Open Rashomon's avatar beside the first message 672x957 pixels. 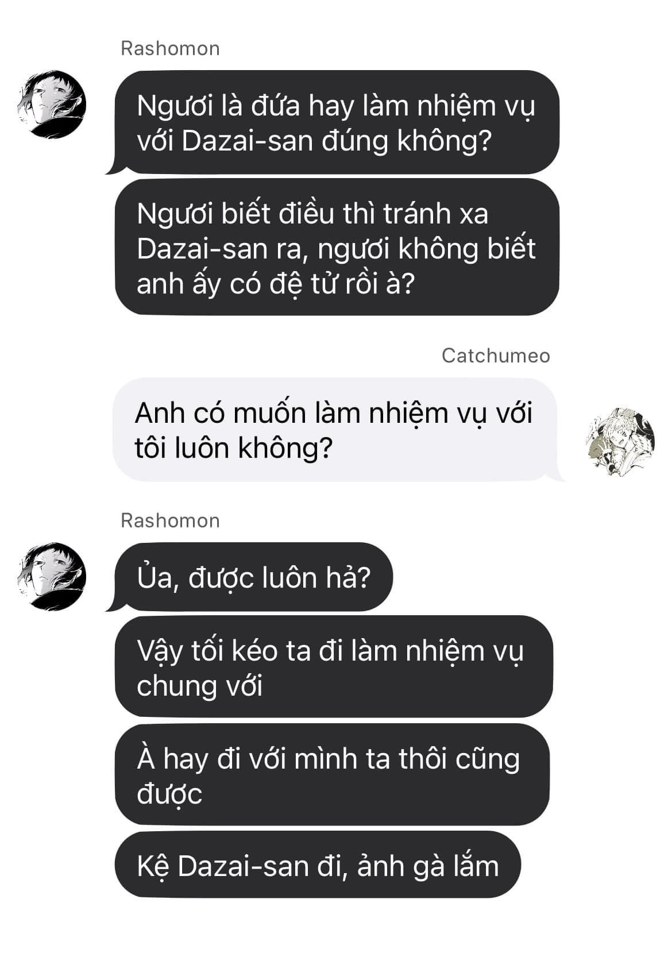53,105
